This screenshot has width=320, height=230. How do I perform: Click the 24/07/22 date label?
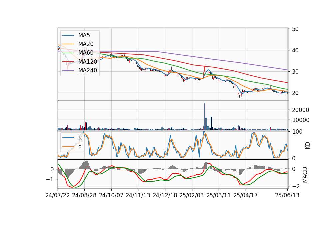pyautogui.click(x=58, y=195)
